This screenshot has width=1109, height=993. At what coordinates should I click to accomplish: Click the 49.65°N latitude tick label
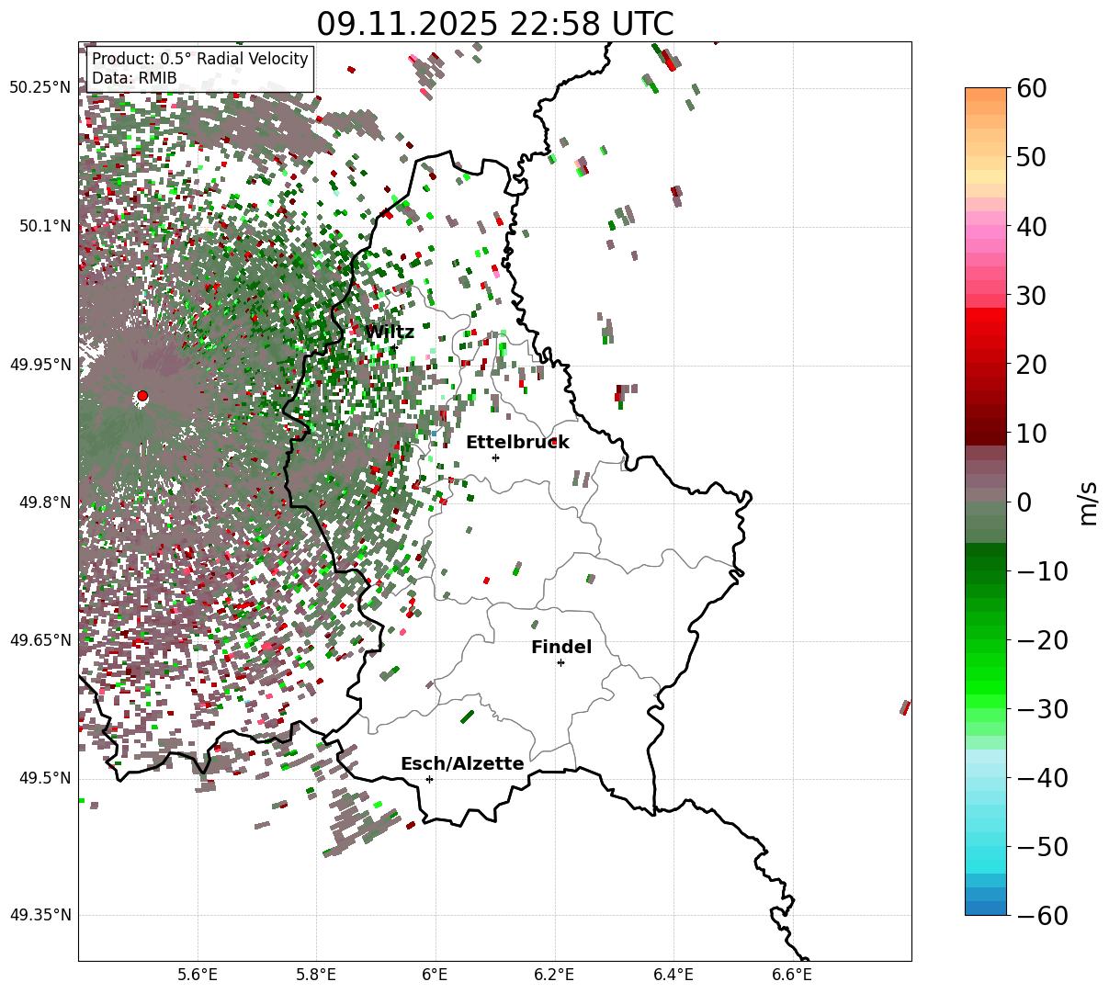coord(40,640)
